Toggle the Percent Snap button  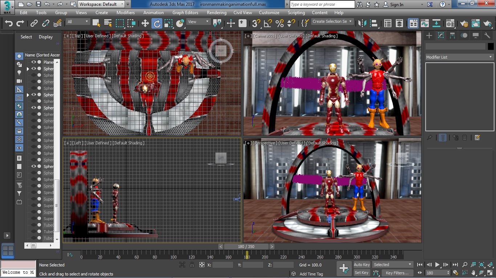[x=280, y=24]
